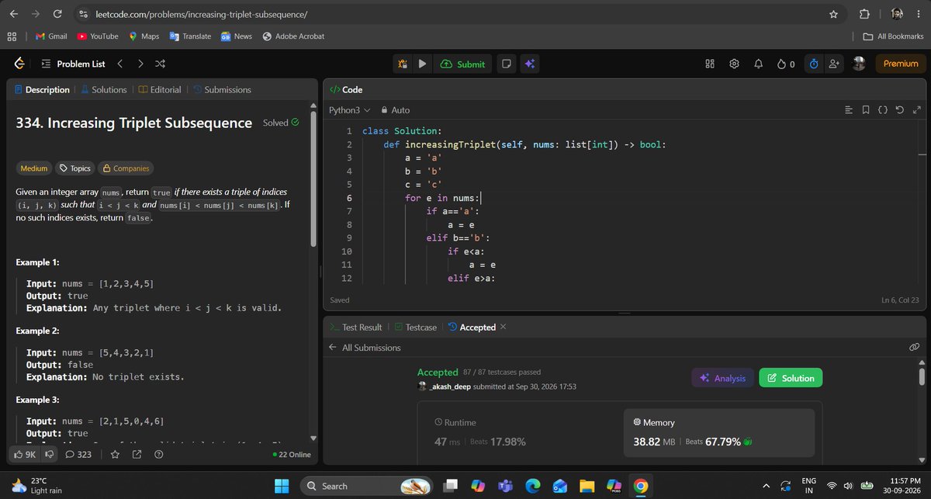This screenshot has height=499, width=931.
Task: Click the LeetCode logo home icon
Action: (18, 64)
